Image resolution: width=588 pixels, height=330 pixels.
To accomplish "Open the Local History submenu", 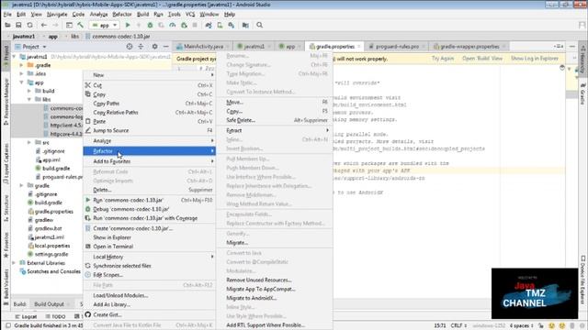I will coord(149,257).
